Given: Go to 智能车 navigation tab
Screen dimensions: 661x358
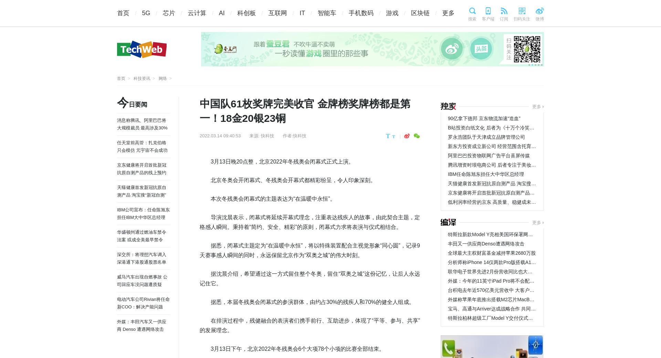Looking at the screenshot, I should (x=327, y=13).
